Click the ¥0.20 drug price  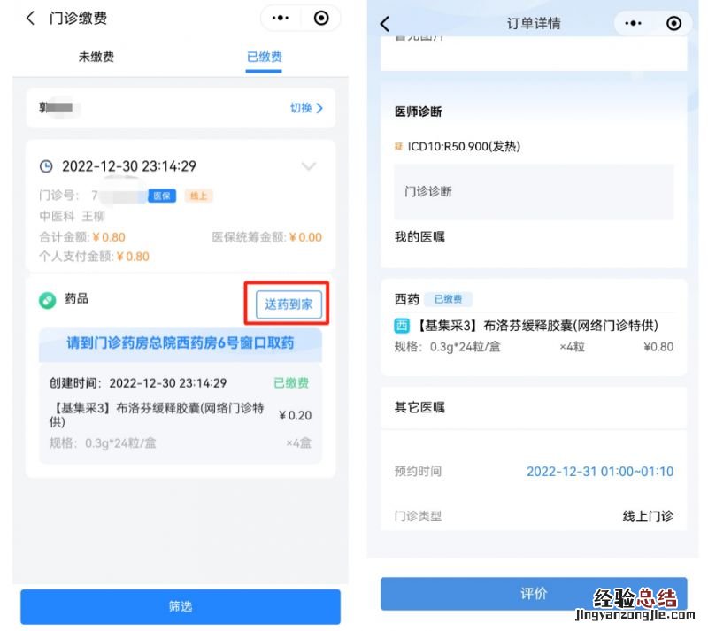tap(295, 416)
